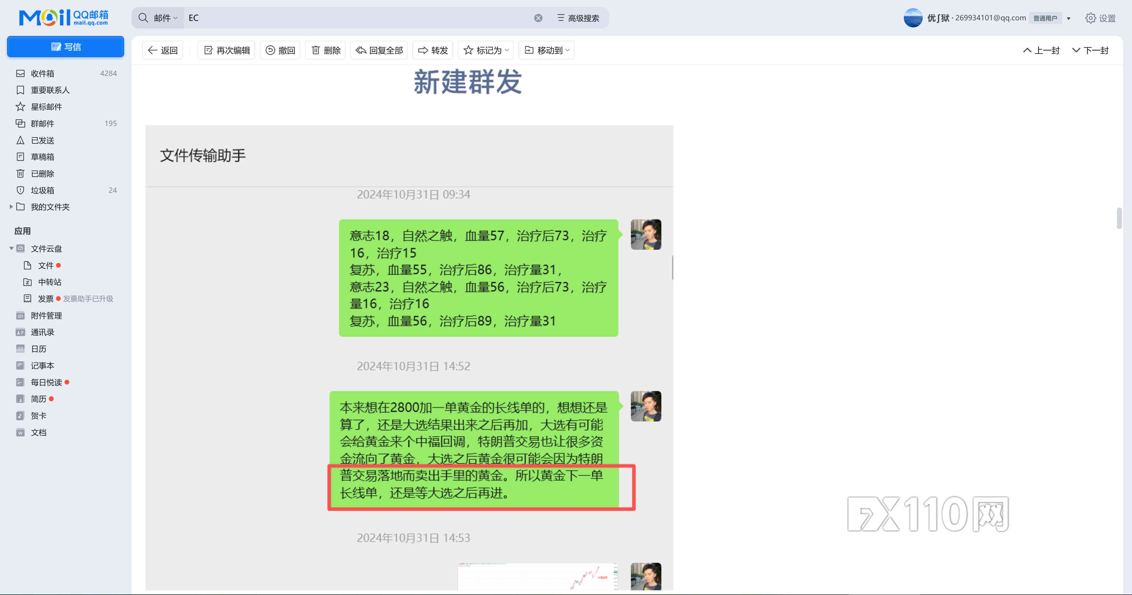Click 返回 to go back
Image resolution: width=1132 pixels, height=595 pixels.
click(x=163, y=50)
